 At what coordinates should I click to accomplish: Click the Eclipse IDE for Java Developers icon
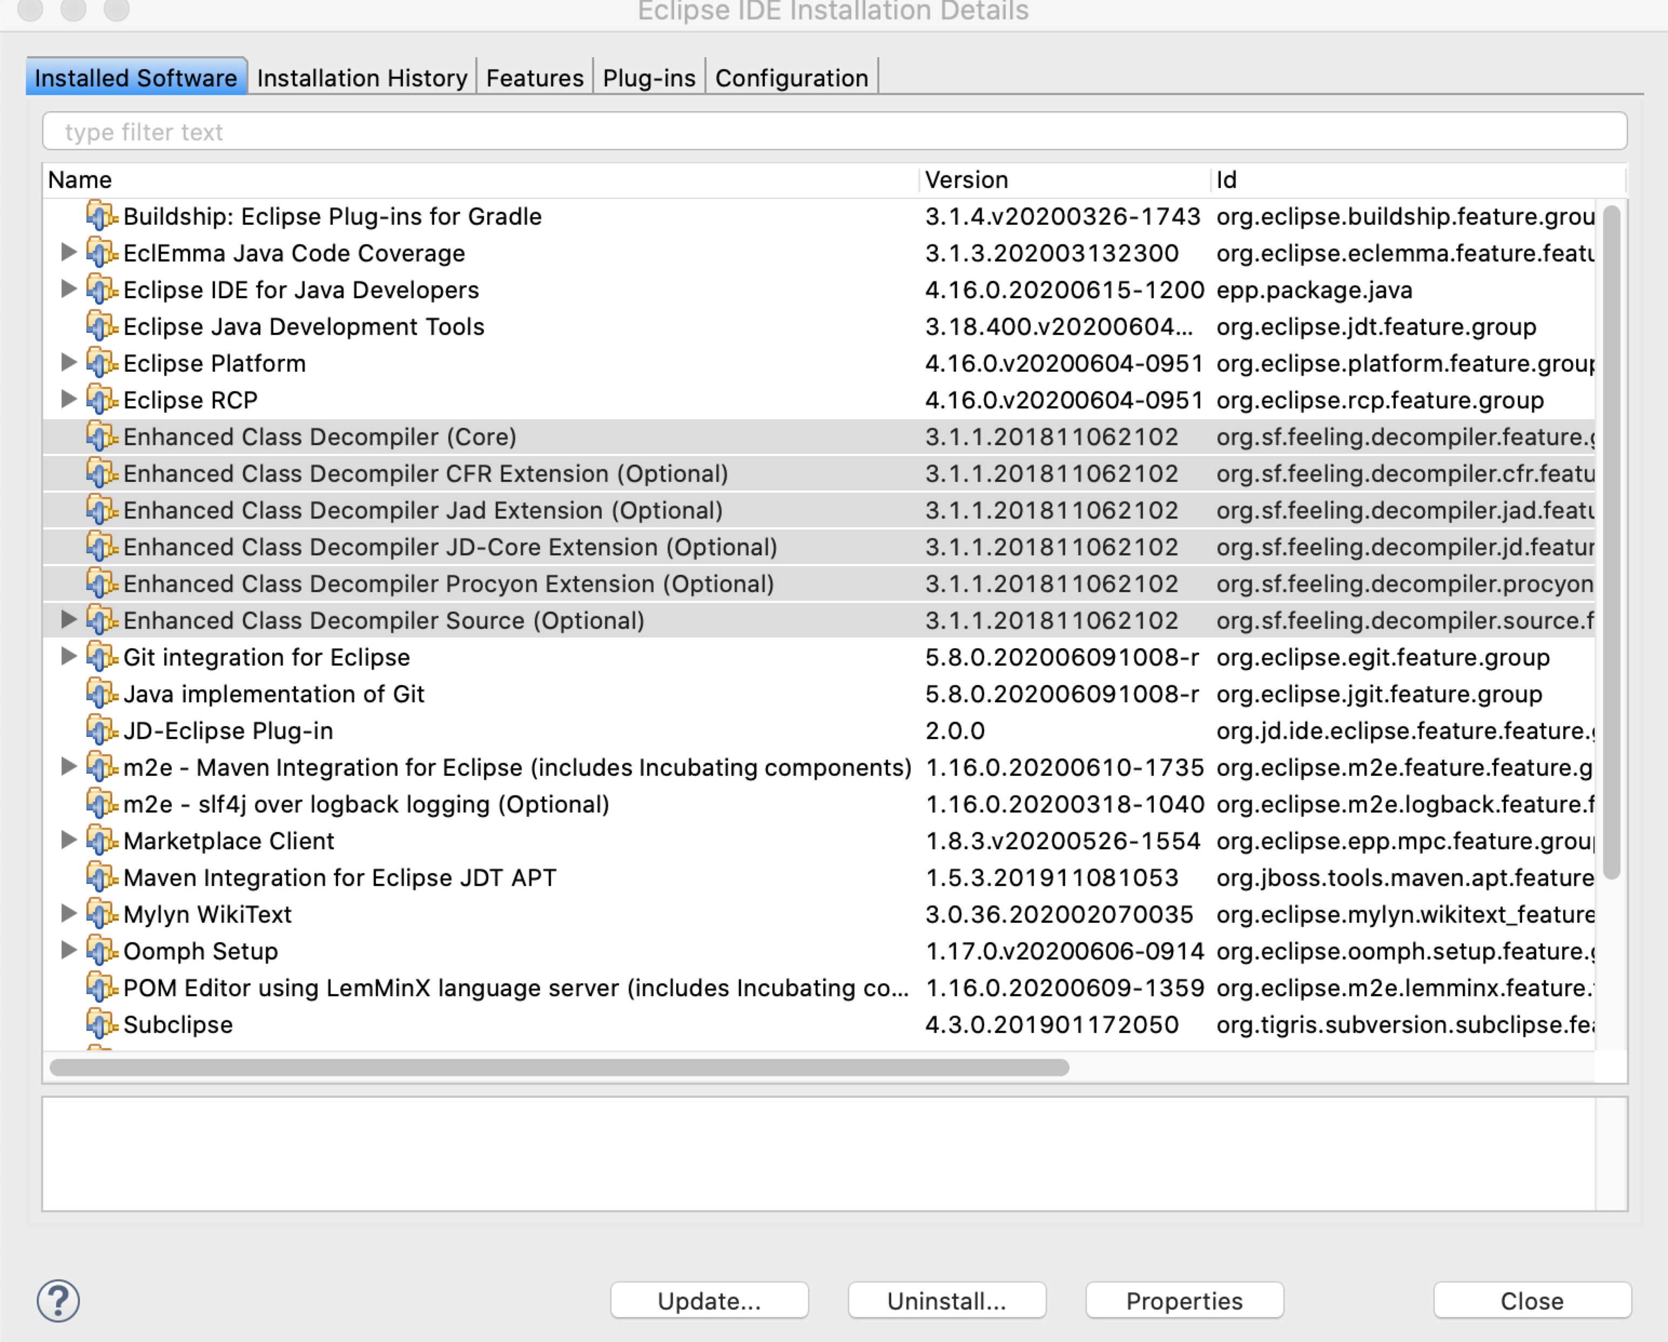(102, 290)
